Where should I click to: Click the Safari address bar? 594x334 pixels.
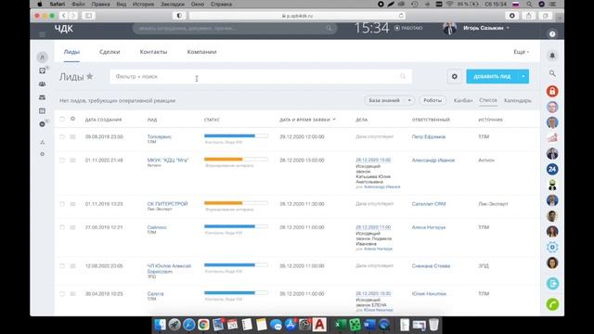pos(297,16)
